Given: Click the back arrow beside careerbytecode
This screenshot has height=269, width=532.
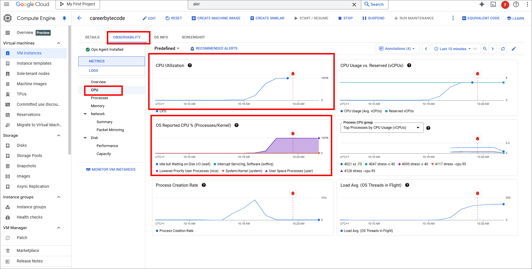Looking at the screenshot, I should (x=80, y=18).
